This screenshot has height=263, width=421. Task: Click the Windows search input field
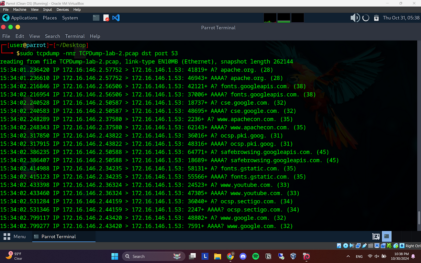[154, 256]
